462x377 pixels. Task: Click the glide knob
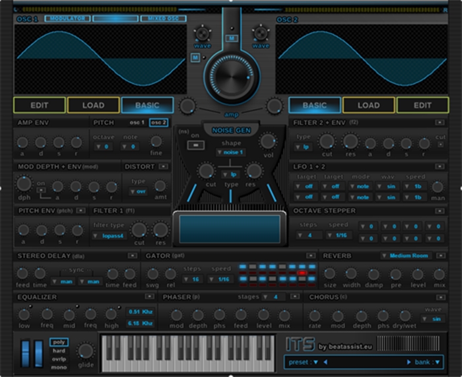click(86, 351)
